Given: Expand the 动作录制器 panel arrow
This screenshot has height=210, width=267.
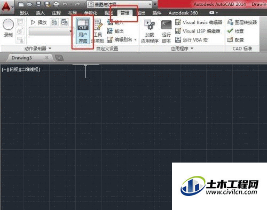Looking at the screenshot, I should coord(50,49).
